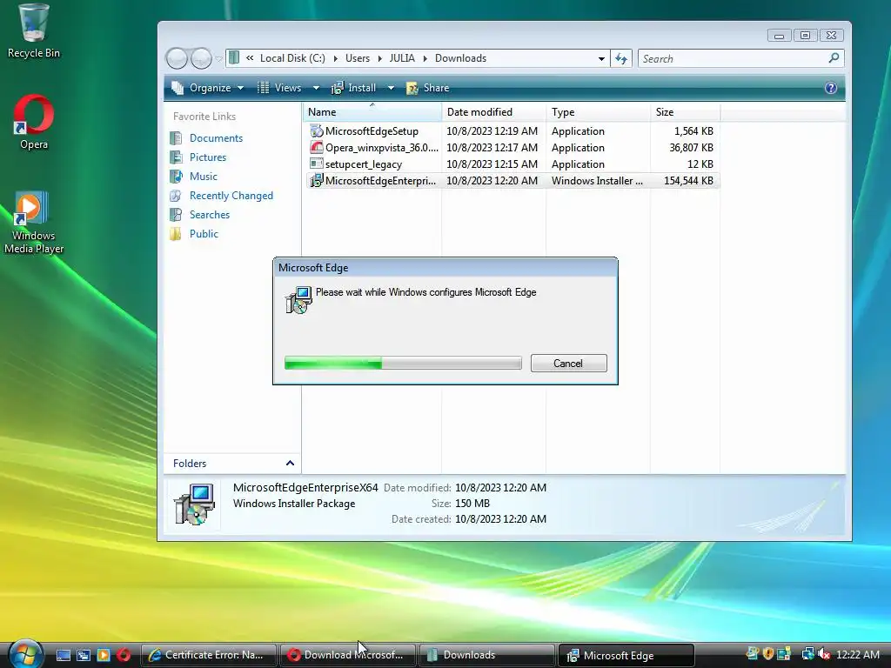891x668 pixels.
Task: Switch to Downloads taskbar button
Action: (x=487, y=655)
